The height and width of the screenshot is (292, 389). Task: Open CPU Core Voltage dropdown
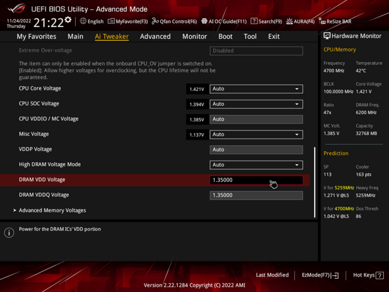point(256,89)
